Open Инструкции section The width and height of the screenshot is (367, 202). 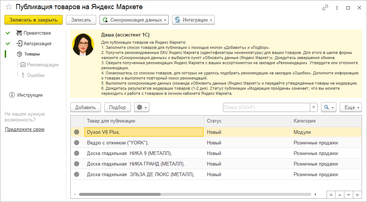point(30,95)
